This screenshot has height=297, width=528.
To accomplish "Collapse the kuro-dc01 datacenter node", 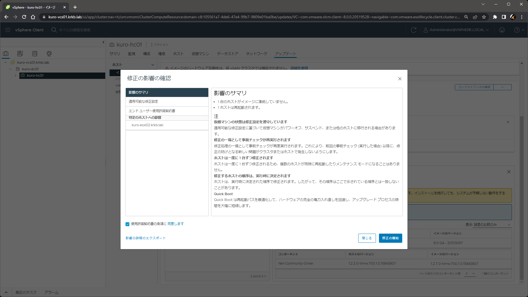I will click(11, 69).
